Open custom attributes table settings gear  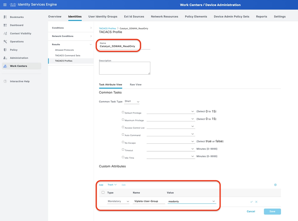[x=275, y=185]
